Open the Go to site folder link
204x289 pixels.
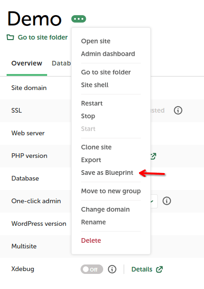[x=43, y=37]
